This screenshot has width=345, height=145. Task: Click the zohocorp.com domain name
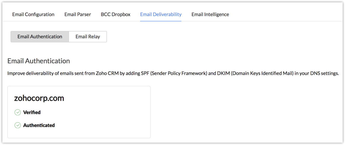click(x=39, y=98)
